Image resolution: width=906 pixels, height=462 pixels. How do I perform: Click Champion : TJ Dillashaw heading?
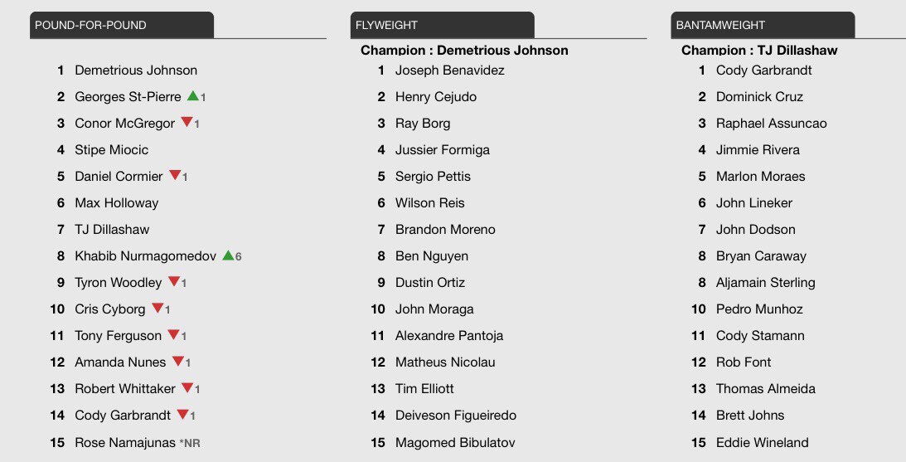pos(759,51)
